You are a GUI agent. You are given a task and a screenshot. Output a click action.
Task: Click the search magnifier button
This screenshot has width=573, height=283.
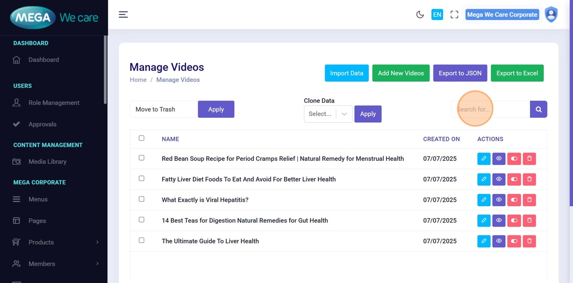pos(539,109)
